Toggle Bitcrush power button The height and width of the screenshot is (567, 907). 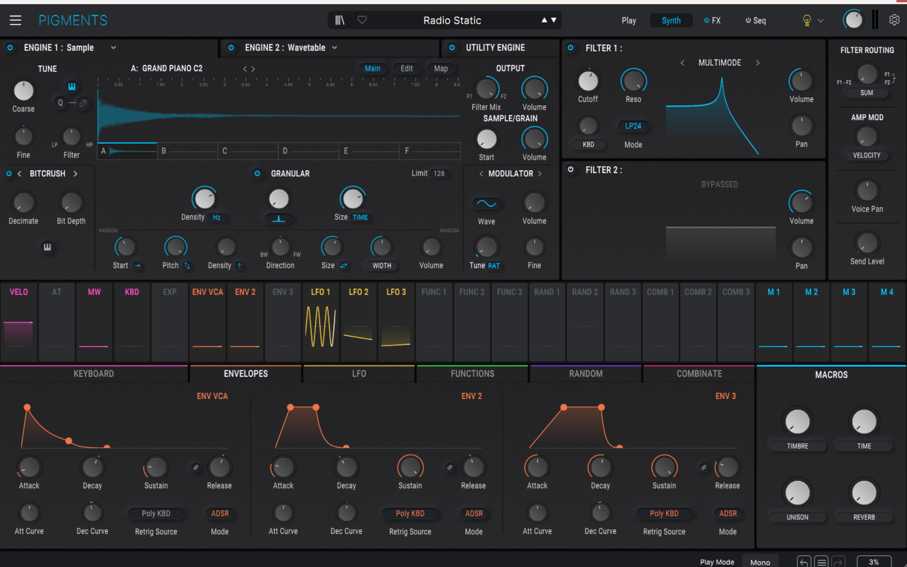coord(9,173)
